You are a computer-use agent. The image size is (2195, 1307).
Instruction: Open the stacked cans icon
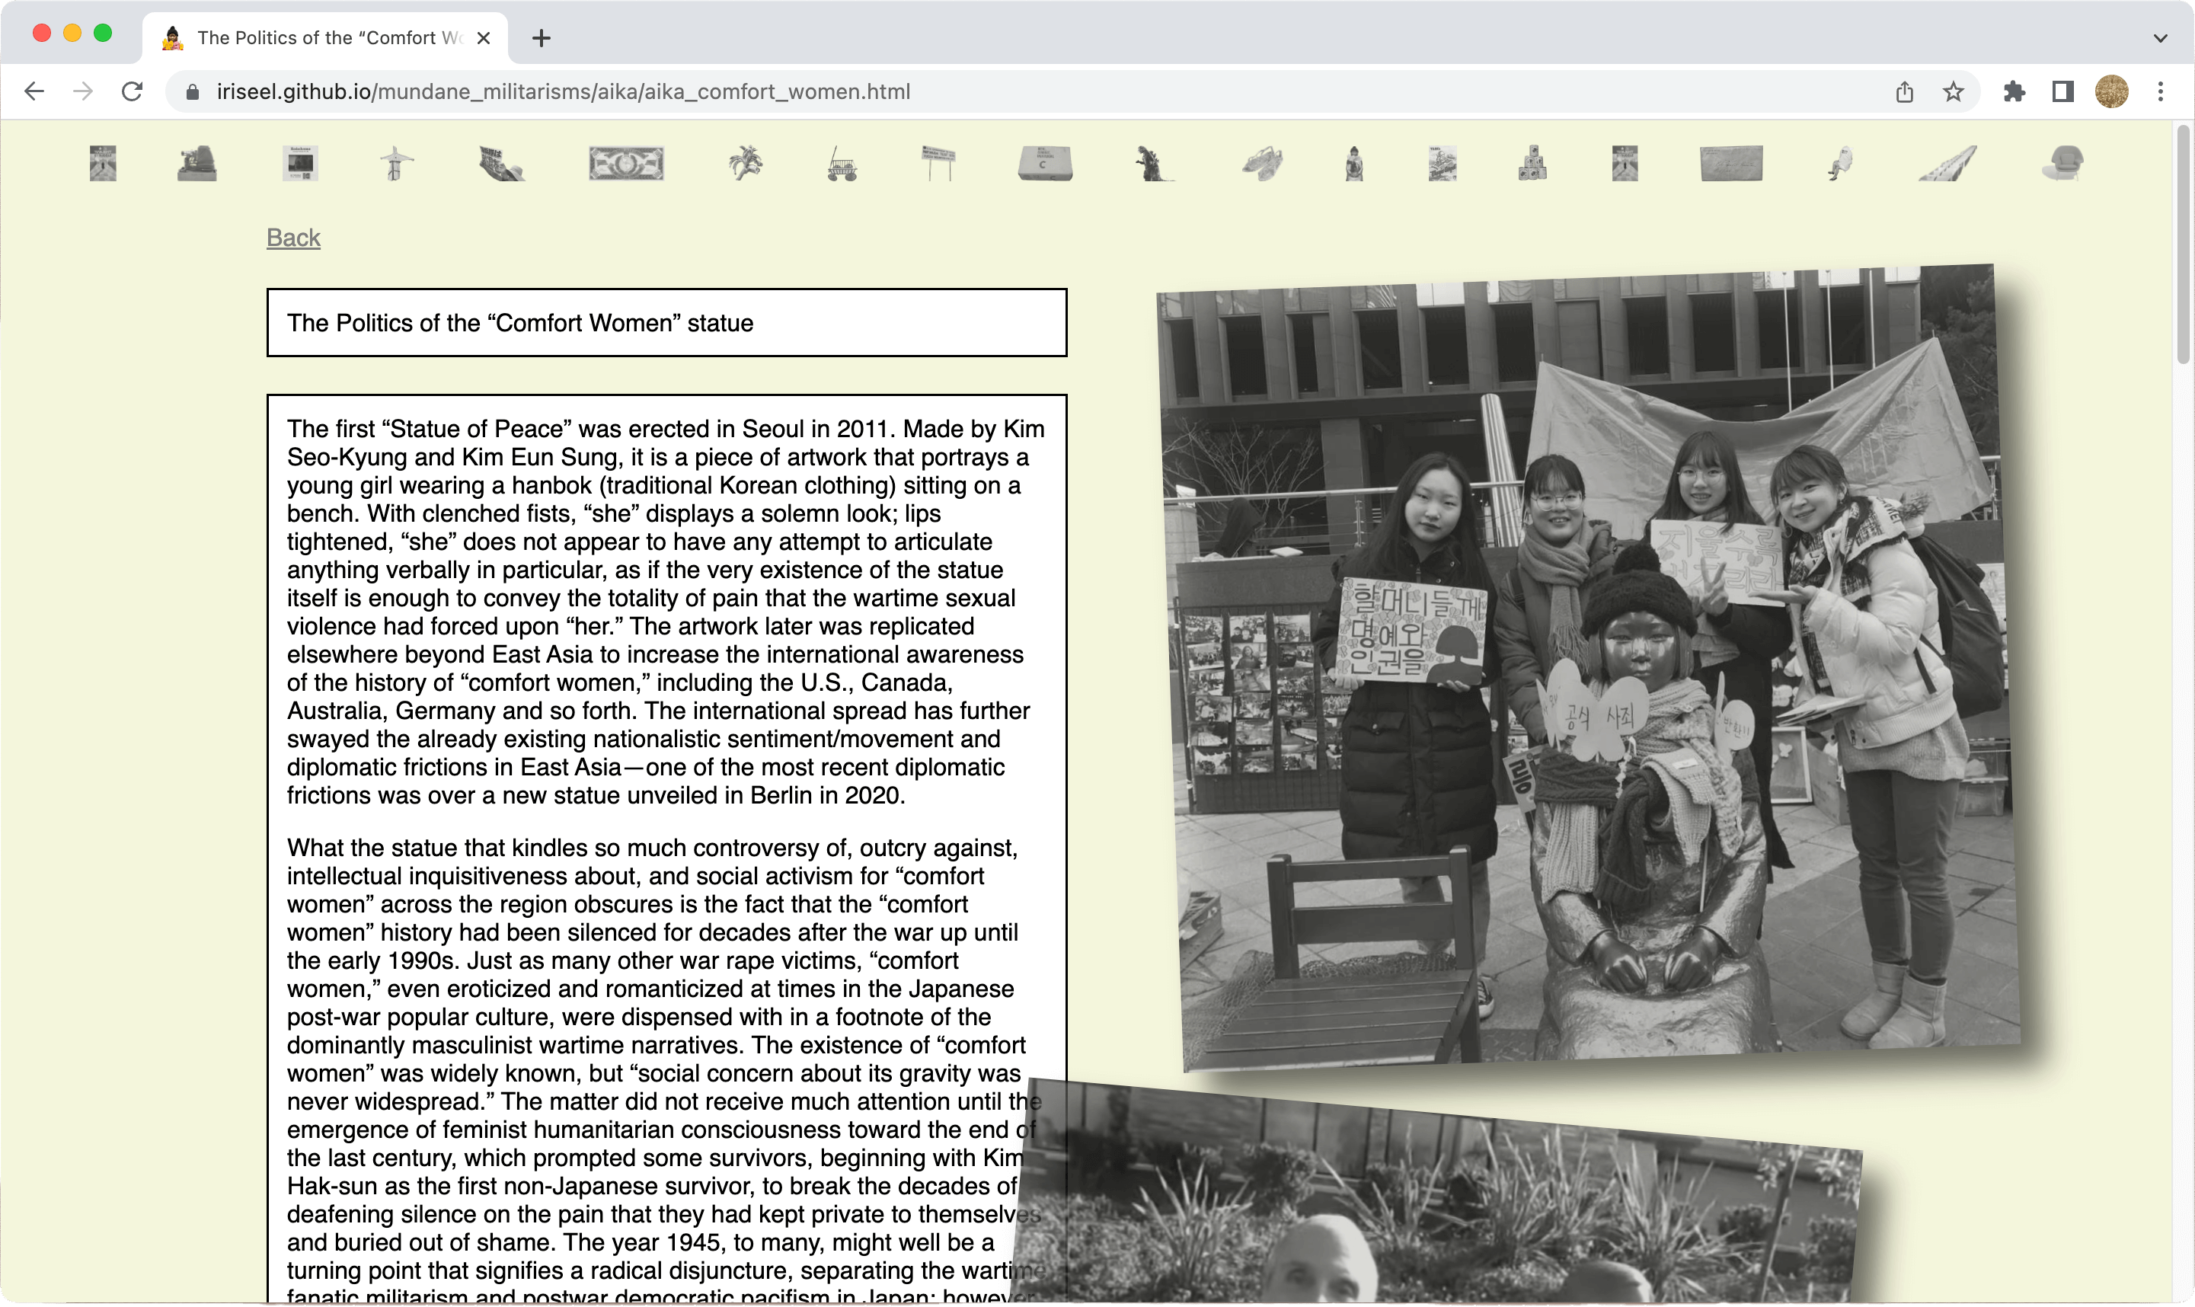click(x=1533, y=164)
